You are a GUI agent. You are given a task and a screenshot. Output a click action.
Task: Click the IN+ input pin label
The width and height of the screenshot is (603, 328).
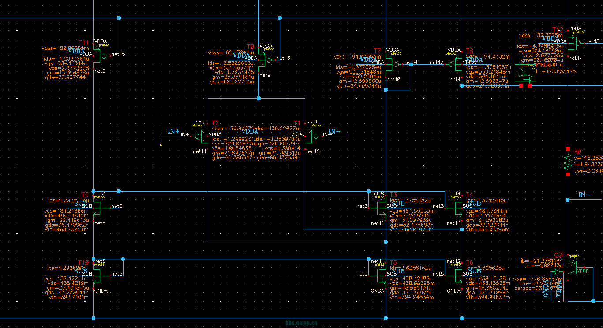click(173, 132)
